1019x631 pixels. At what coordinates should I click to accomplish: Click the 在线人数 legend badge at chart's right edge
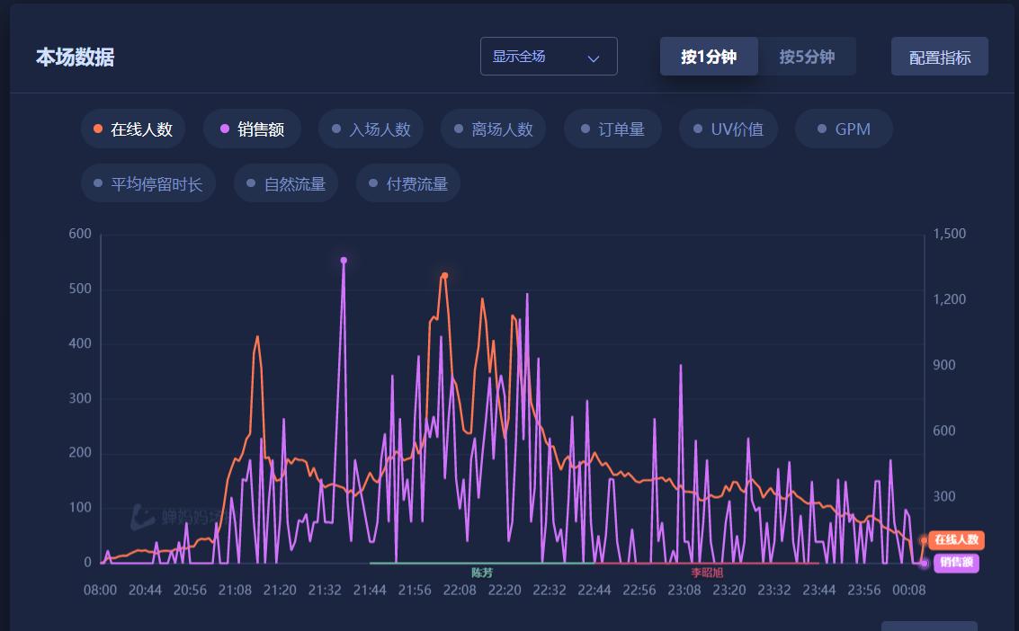coord(956,540)
